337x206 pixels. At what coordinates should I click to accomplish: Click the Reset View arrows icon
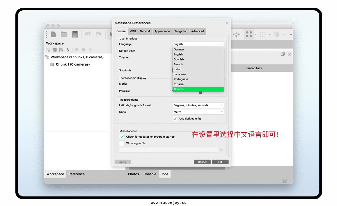click(236, 34)
